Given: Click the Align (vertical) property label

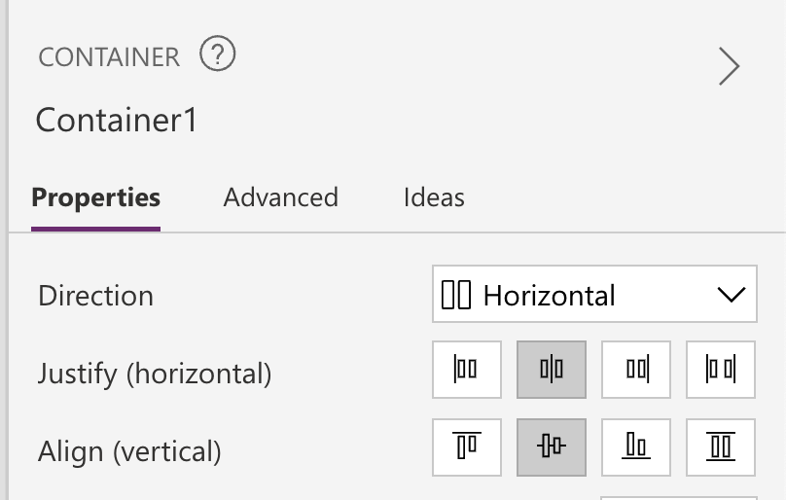Looking at the screenshot, I should [129, 451].
